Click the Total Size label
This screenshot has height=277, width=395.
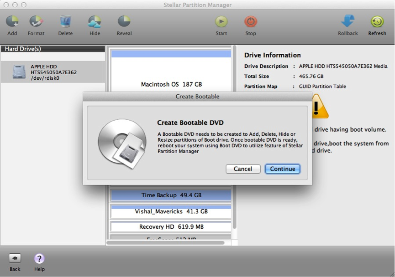[257, 77]
